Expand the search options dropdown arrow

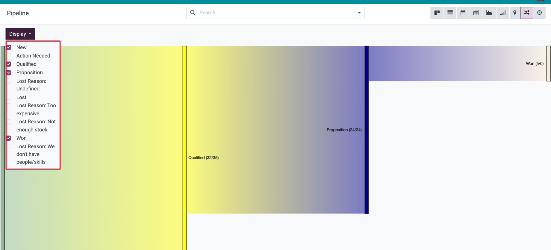click(359, 13)
